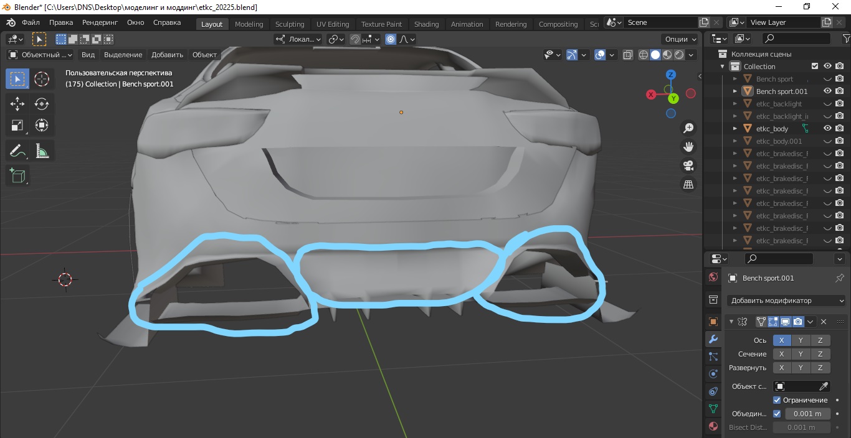Toggle camera view with the camera icon

click(x=688, y=165)
